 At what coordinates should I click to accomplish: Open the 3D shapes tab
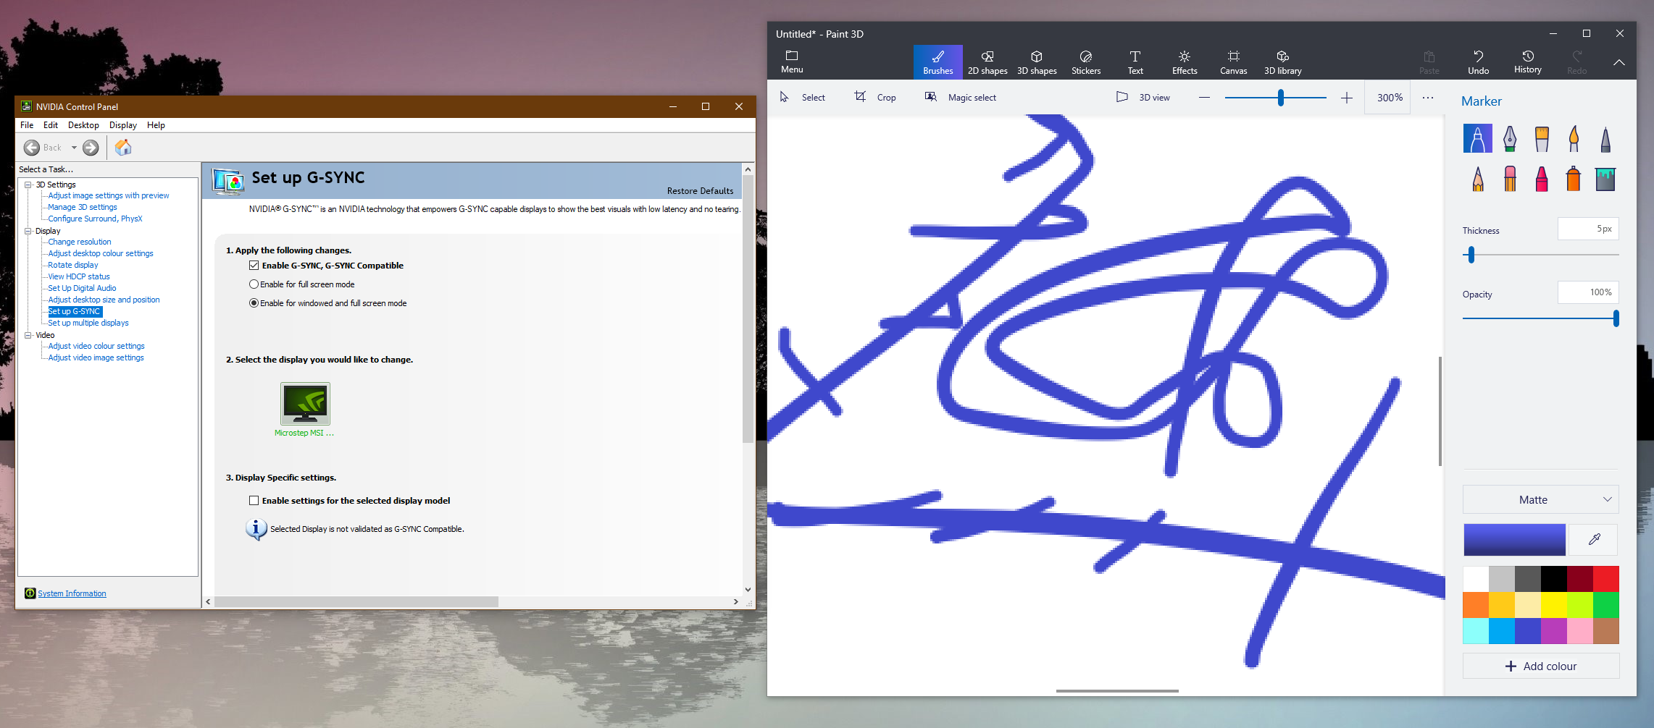tap(1037, 62)
